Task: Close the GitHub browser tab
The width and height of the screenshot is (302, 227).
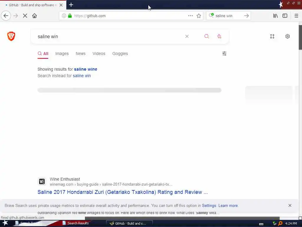Action: (x=61, y=5)
